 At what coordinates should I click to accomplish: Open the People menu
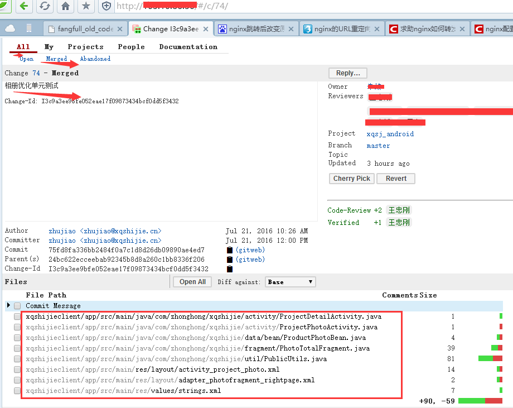(131, 47)
